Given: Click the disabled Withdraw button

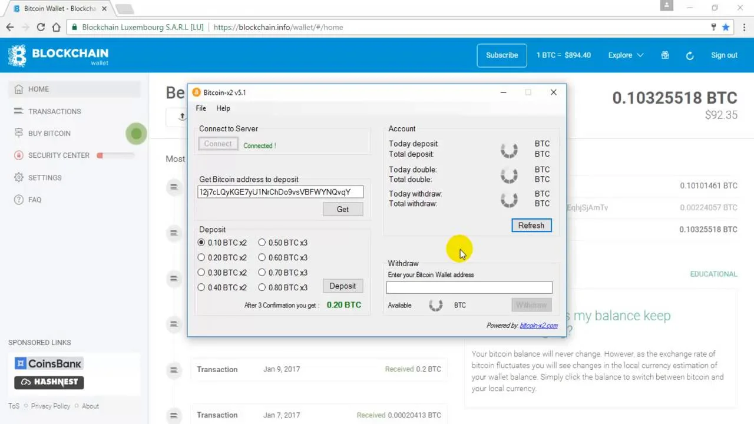Looking at the screenshot, I should (x=531, y=305).
